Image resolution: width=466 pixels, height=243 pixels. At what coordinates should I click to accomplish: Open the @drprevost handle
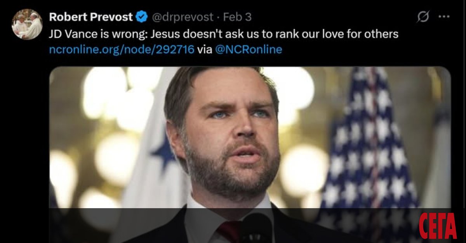[x=182, y=17]
